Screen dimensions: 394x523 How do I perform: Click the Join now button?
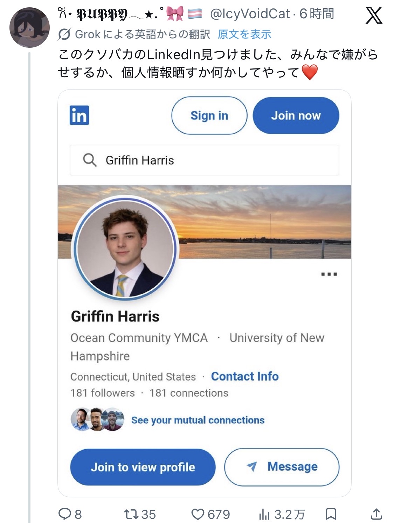coord(296,115)
